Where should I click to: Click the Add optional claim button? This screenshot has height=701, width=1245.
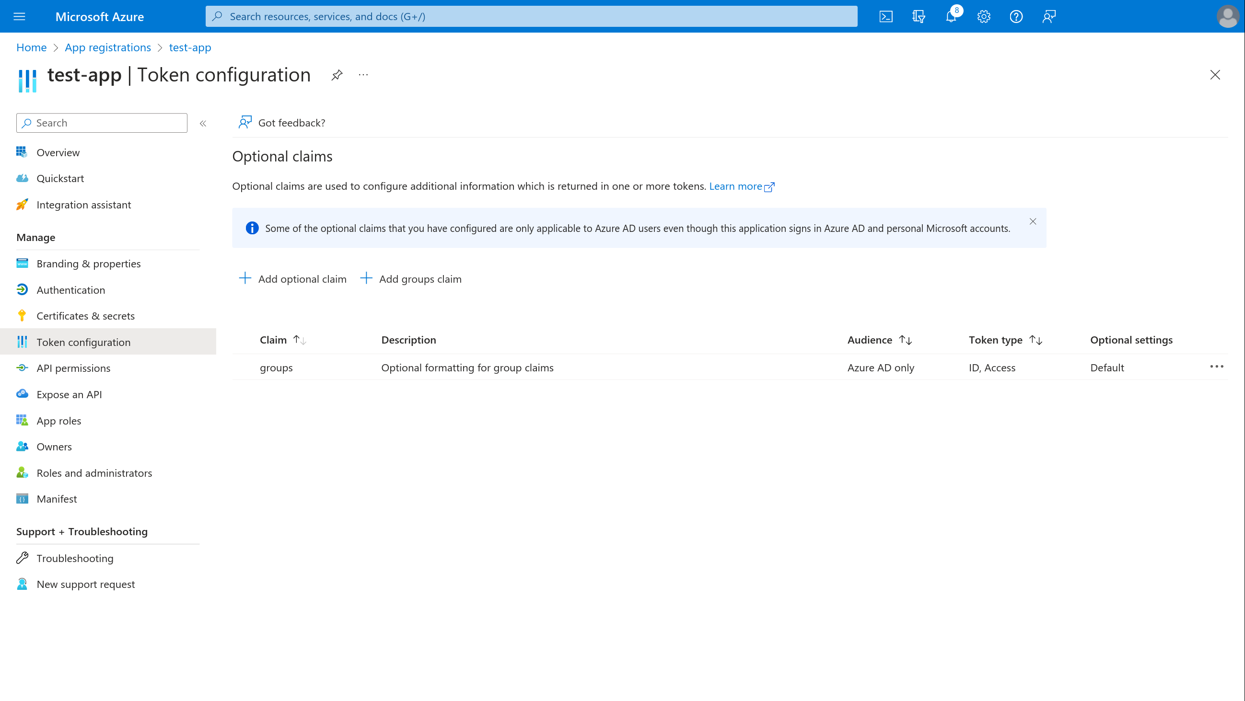click(293, 278)
